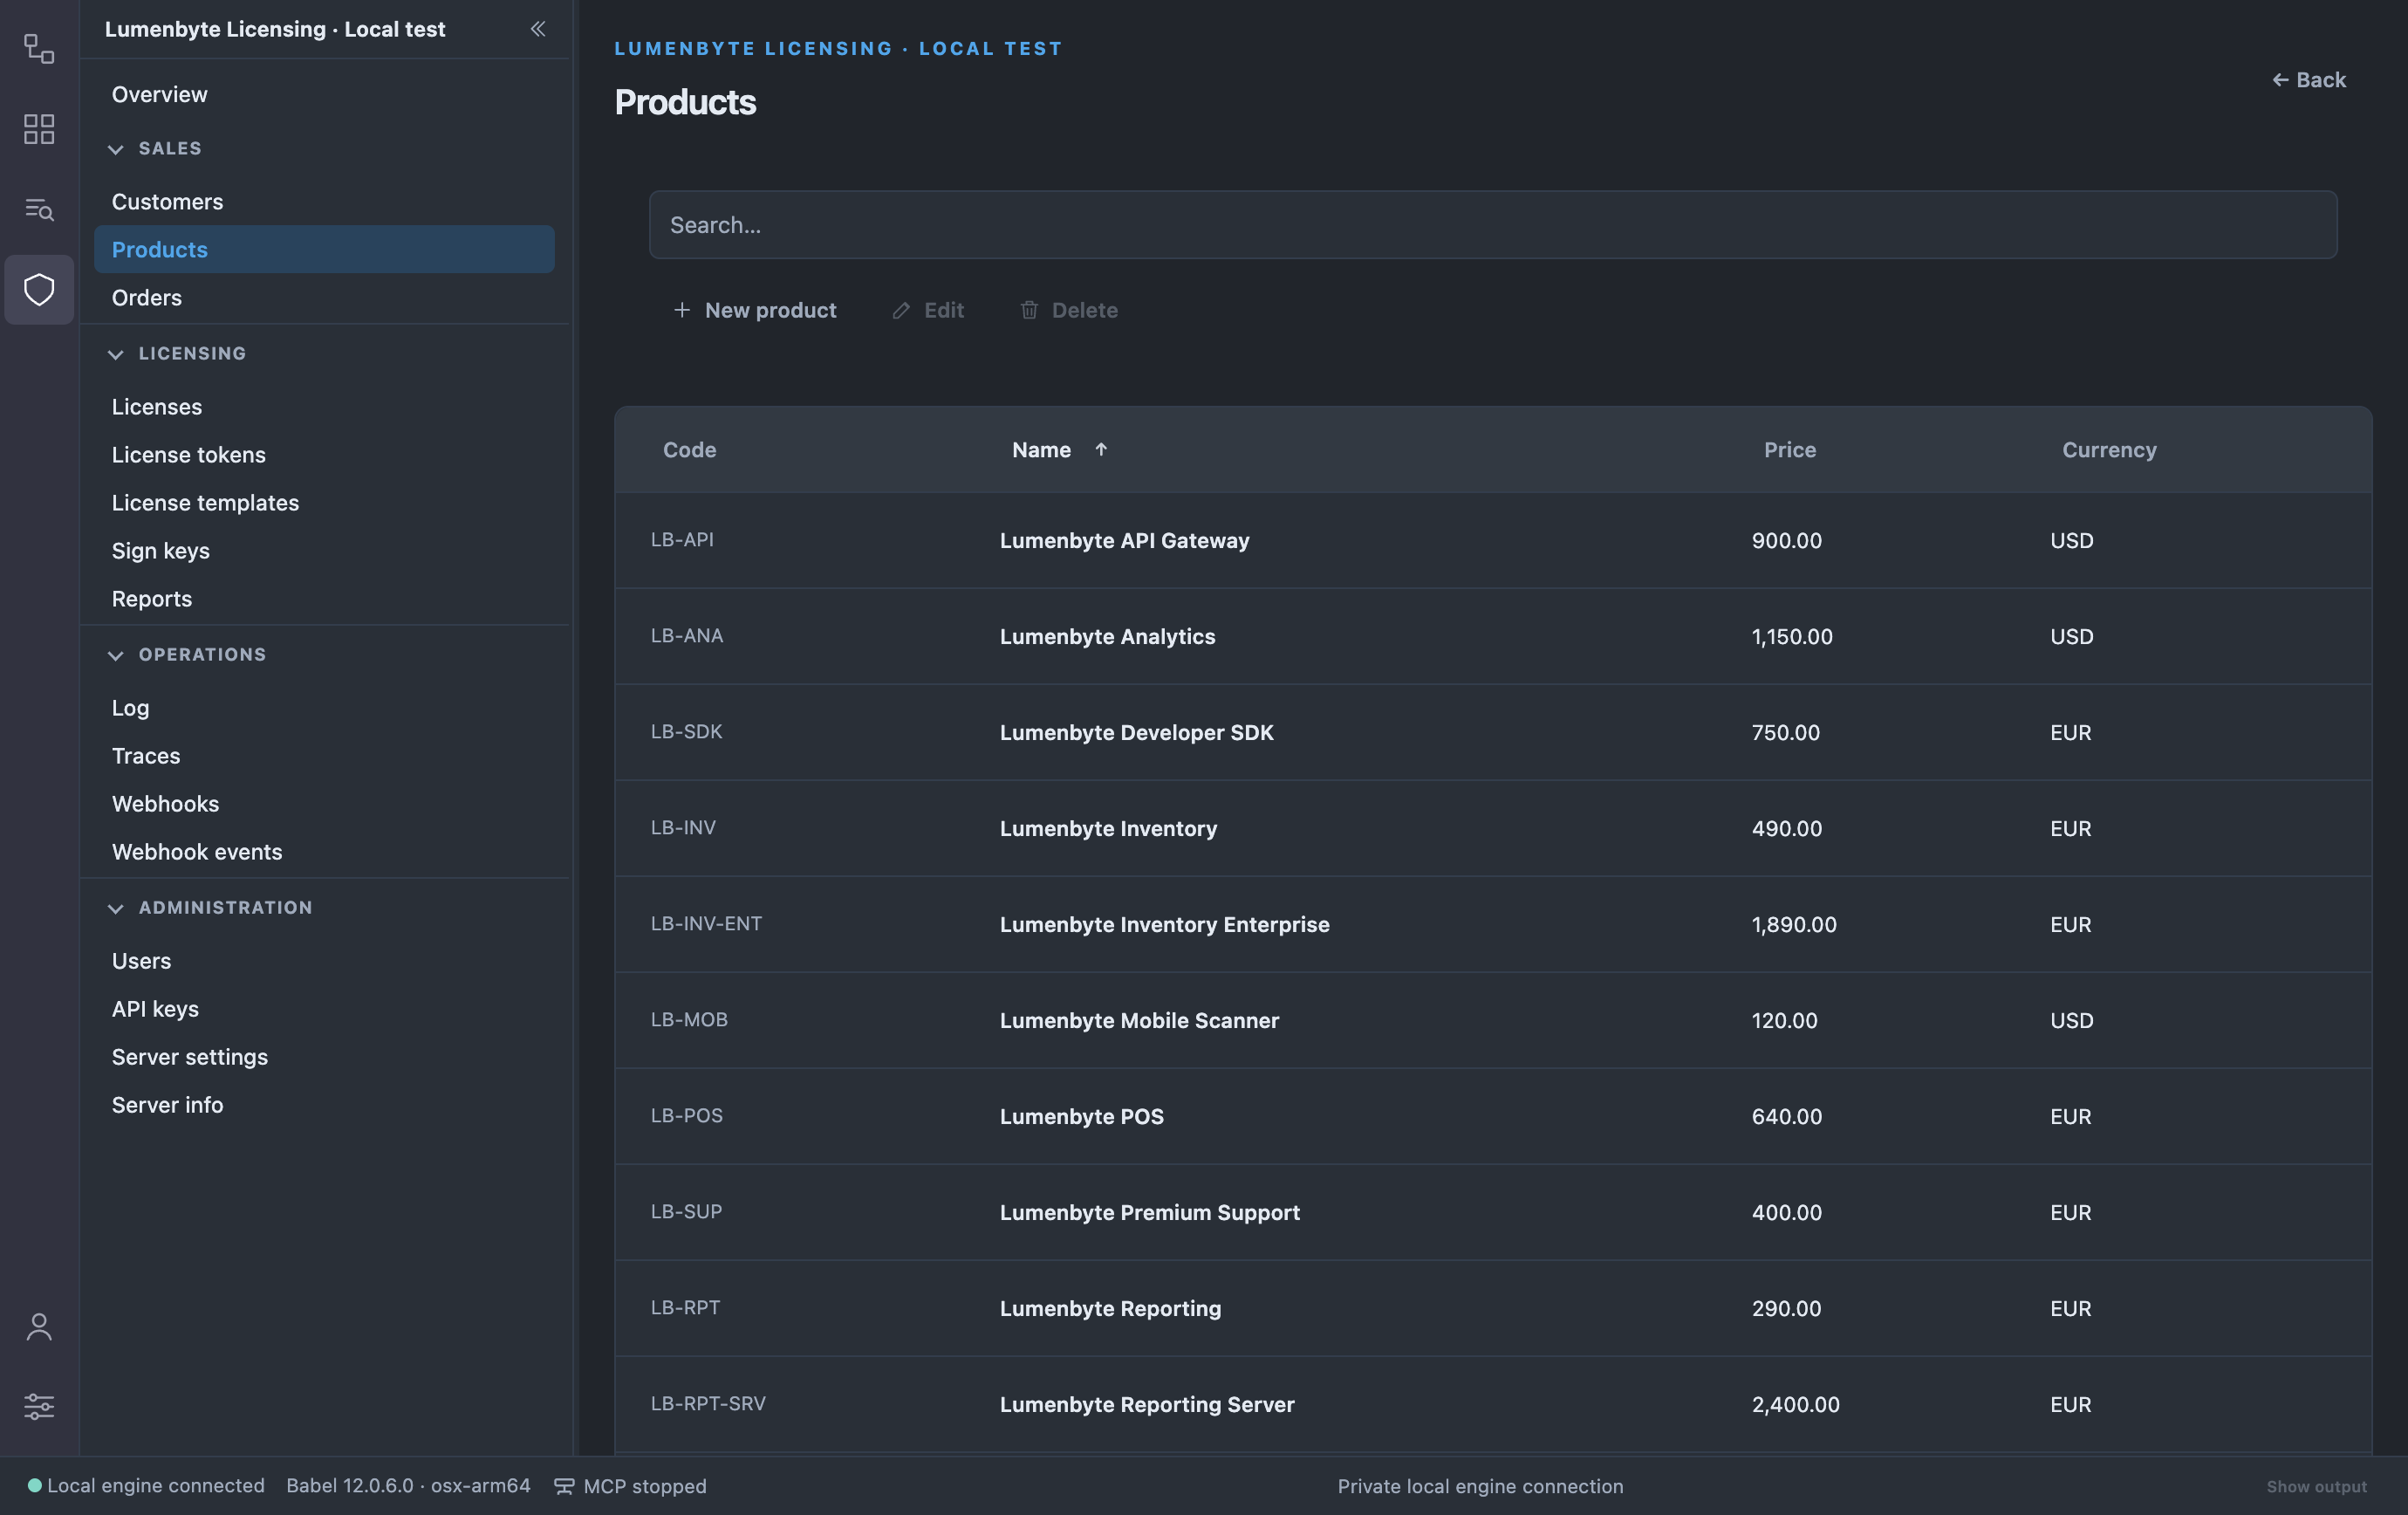Click the Local engine connected status text
The height and width of the screenshot is (1515, 2408).
coord(156,1486)
